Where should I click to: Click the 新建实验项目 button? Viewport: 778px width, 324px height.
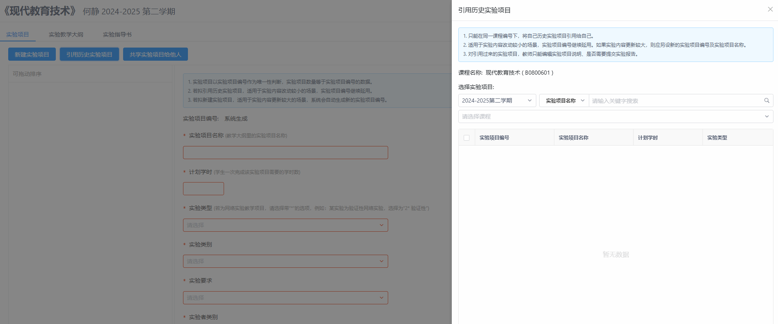(x=32, y=55)
